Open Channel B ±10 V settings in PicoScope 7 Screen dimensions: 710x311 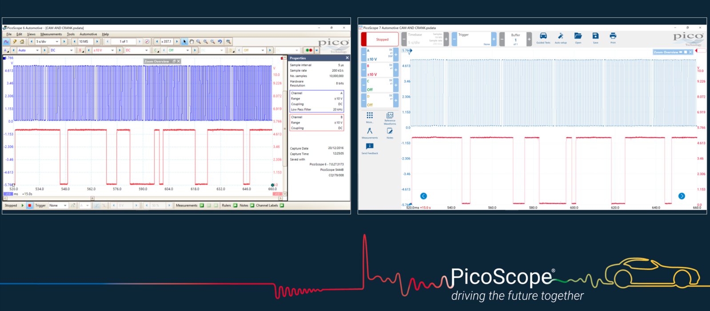click(379, 70)
